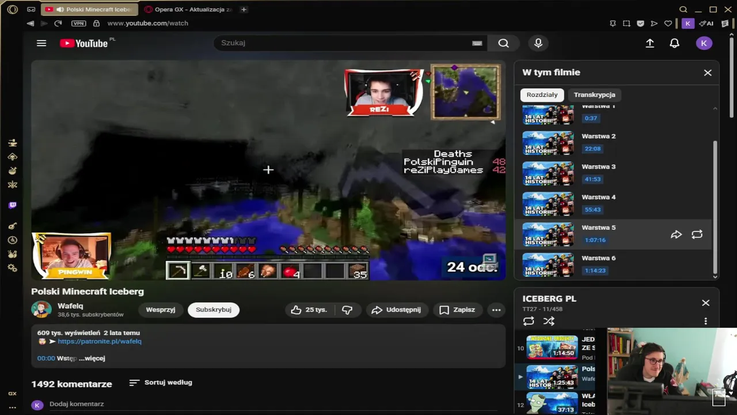
Task: Open the GX Corner gamepad icon
Action: point(31,9)
